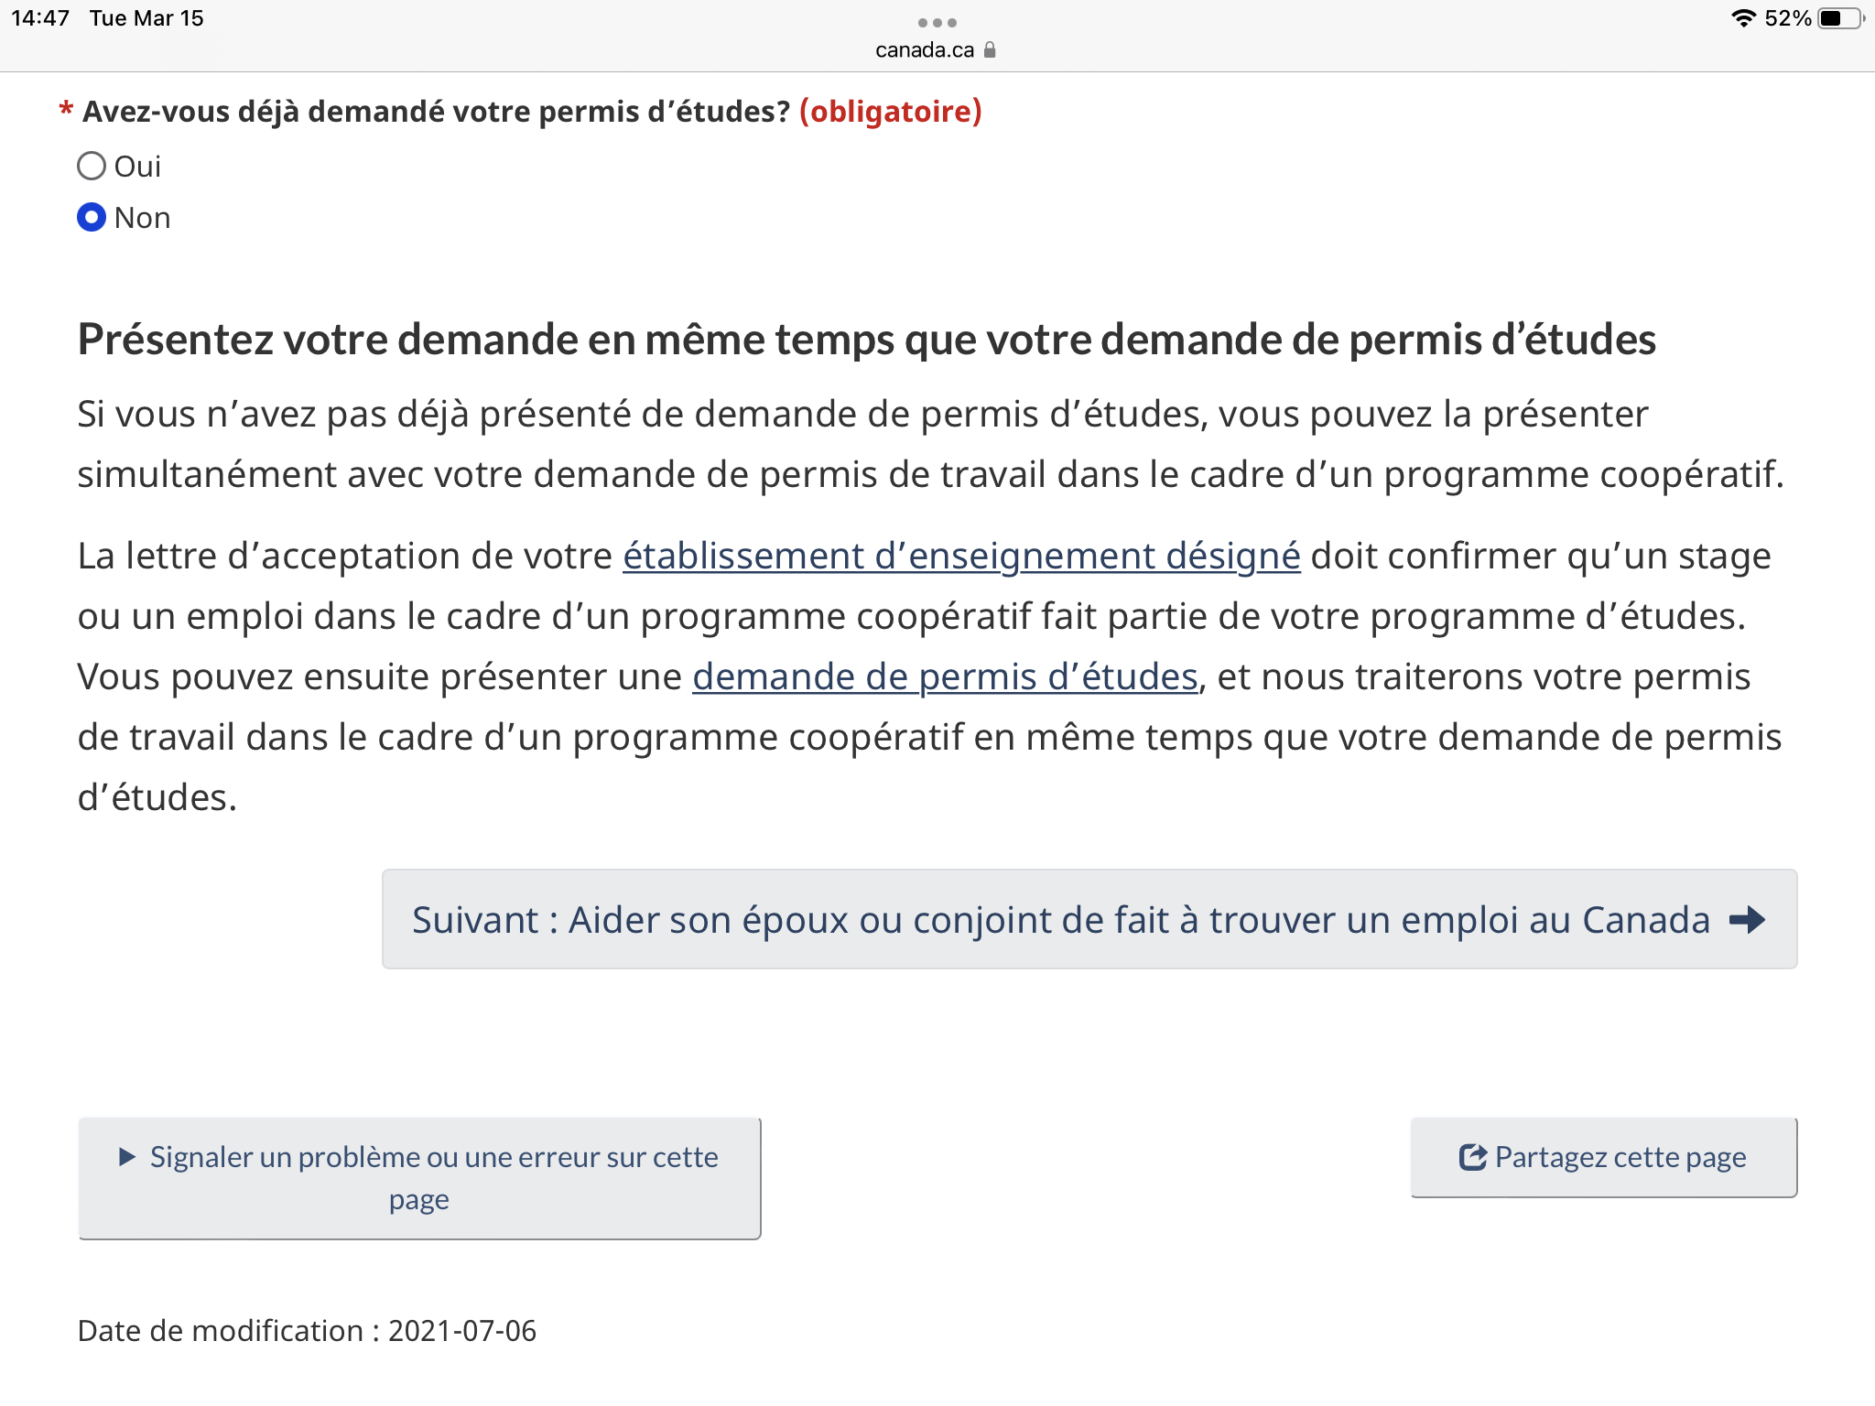The image size is (1875, 1406).
Task: Click the right arrow icon on Suivant button
Action: coord(1747,919)
